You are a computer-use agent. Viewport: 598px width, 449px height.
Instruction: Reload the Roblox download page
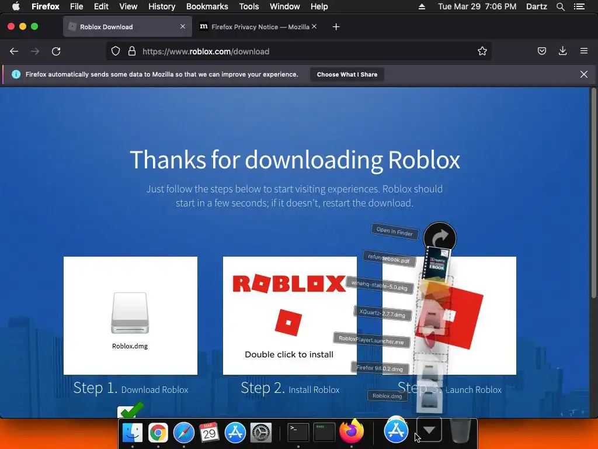56,51
